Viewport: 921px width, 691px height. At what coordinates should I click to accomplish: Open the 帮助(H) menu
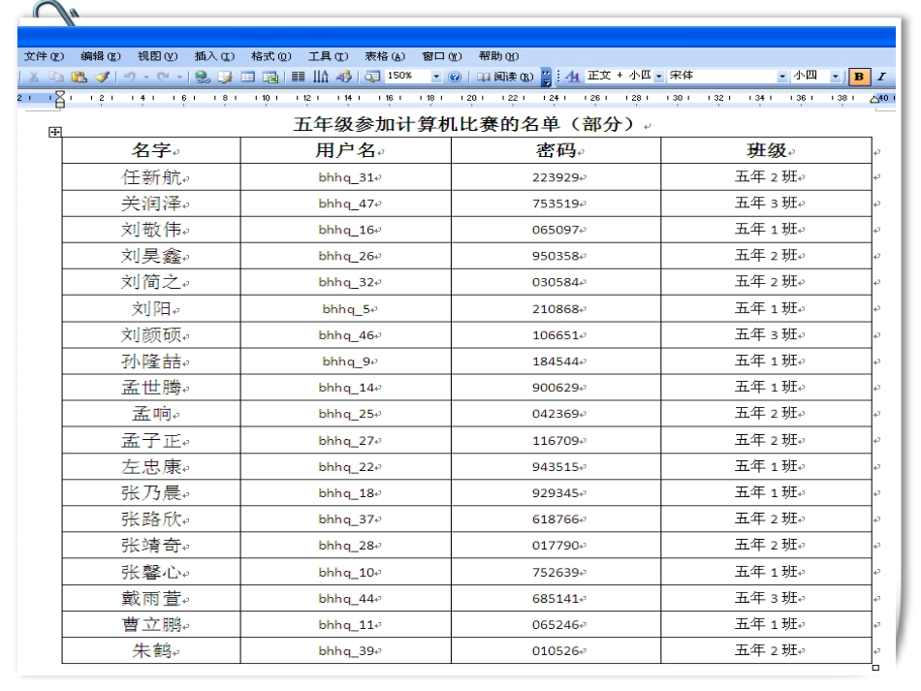(498, 56)
